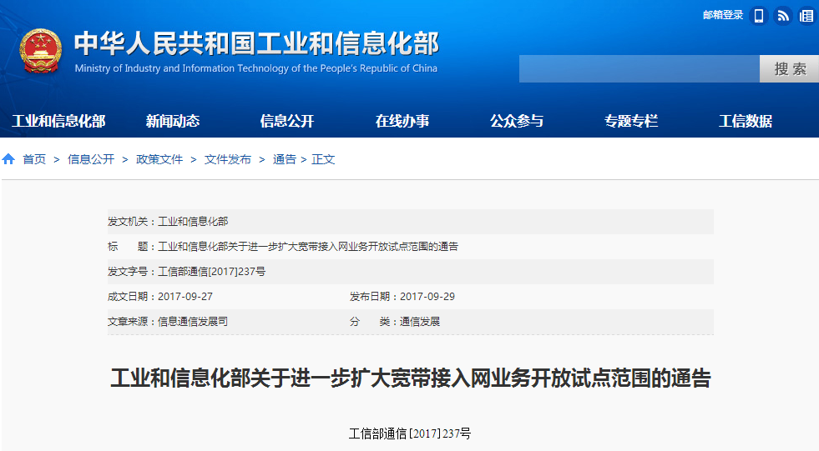Select 发文字号：工信部通信[2017]237号 row
The height and width of the screenshot is (451, 819).
click(411, 272)
